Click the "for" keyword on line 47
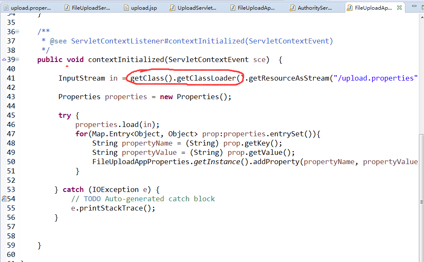424x262 pixels. pyautogui.click(x=81, y=134)
